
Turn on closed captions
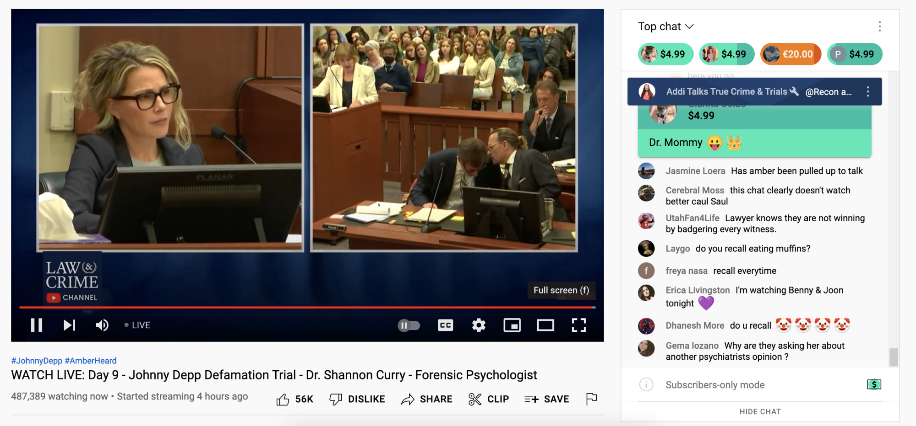[445, 325]
